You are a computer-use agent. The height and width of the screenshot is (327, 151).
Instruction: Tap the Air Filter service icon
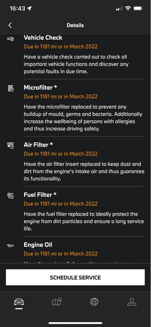tap(11, 145)
